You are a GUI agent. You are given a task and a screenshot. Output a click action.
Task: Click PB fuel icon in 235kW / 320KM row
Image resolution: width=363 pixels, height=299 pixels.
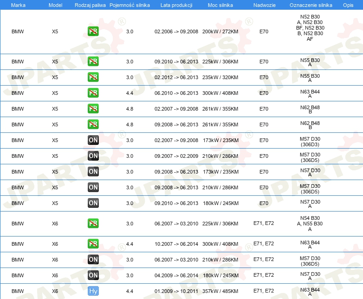pyautogui.click(x=93, y=77)
